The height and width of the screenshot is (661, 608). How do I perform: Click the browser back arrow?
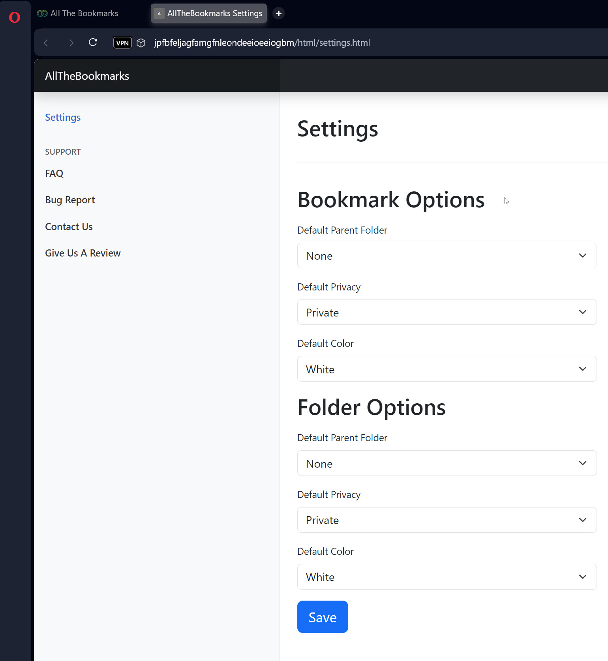pos(46,43)
